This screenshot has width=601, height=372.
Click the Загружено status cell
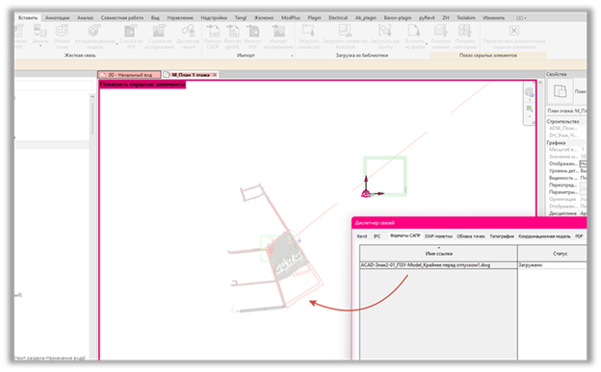click(x=552, y=265)
